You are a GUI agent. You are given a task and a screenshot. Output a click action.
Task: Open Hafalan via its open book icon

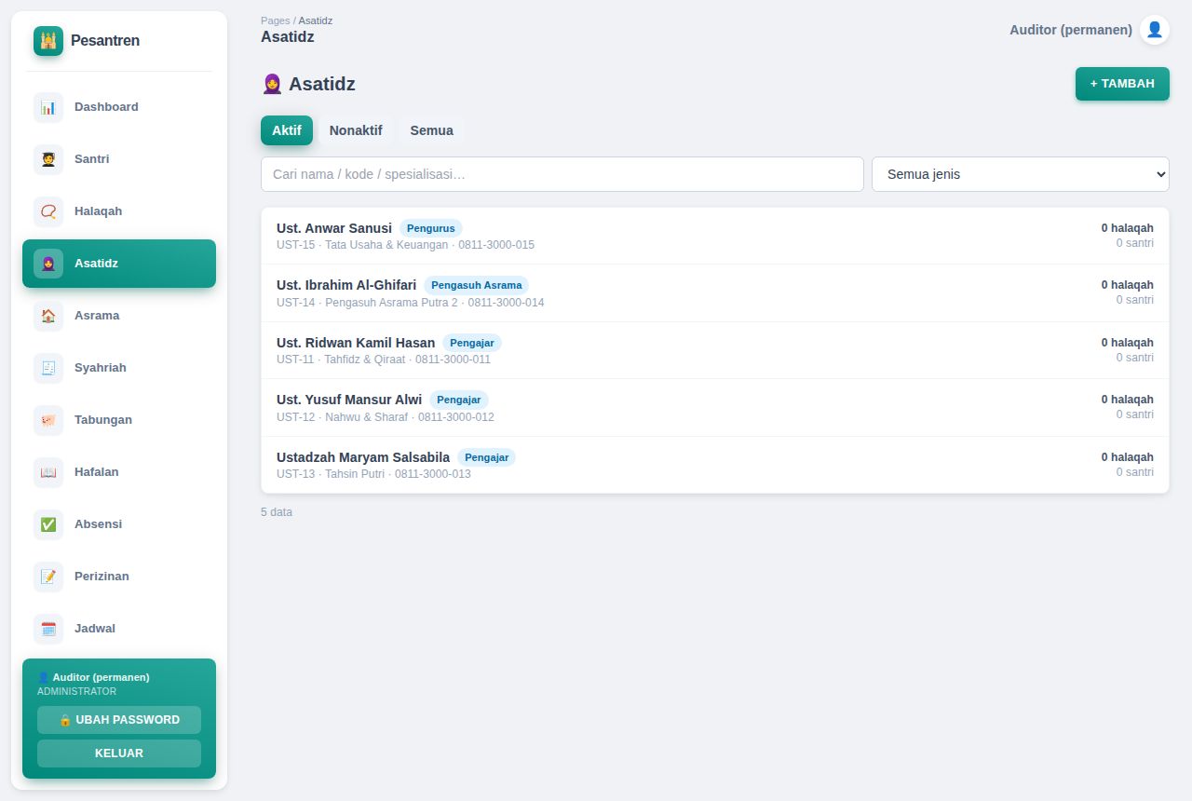click(48, 472)
